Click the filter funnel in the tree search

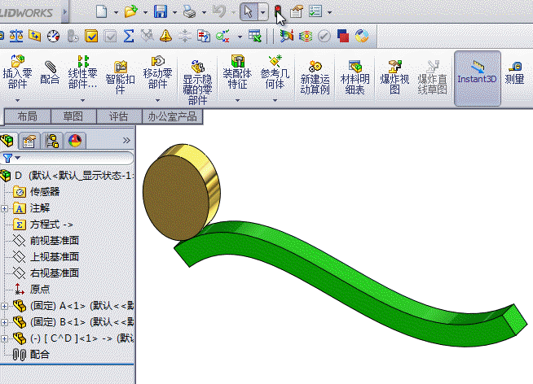pos(7,158)
